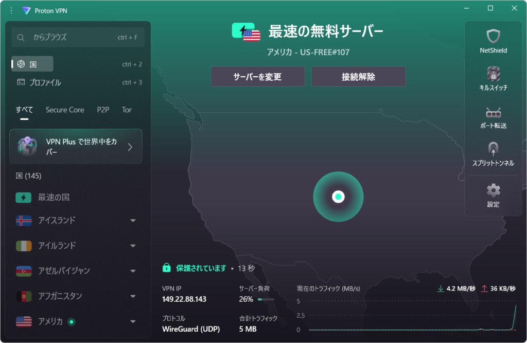
Task: Click the 36 KB/秒 upload speed text
Action: [x=503, y=288]
